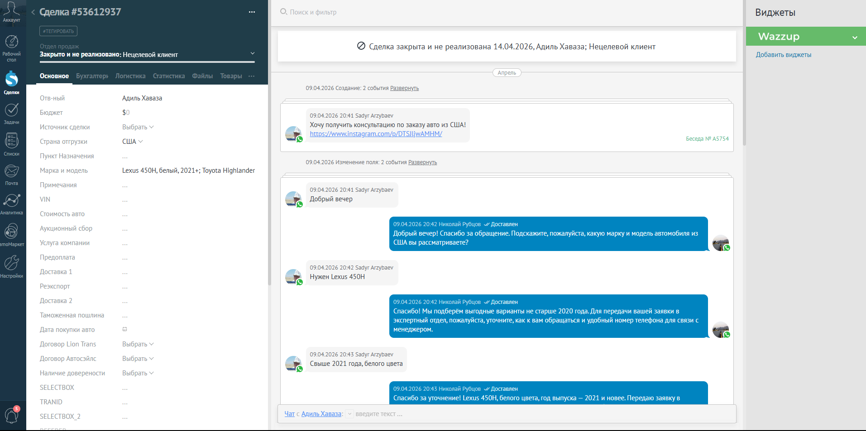Click #ТЕГИРОВАТЬ tag button
The width and height of the screenshot is (866, 431).
click(58, 31)
